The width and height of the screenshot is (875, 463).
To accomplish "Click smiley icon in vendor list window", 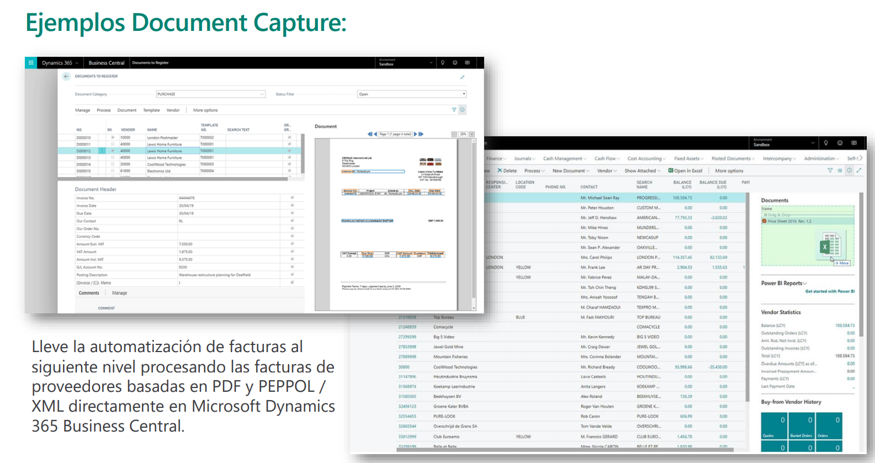I will tap(840, 143).
